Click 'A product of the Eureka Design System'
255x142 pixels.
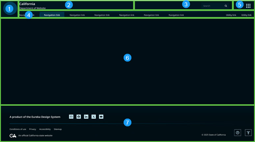35,117
